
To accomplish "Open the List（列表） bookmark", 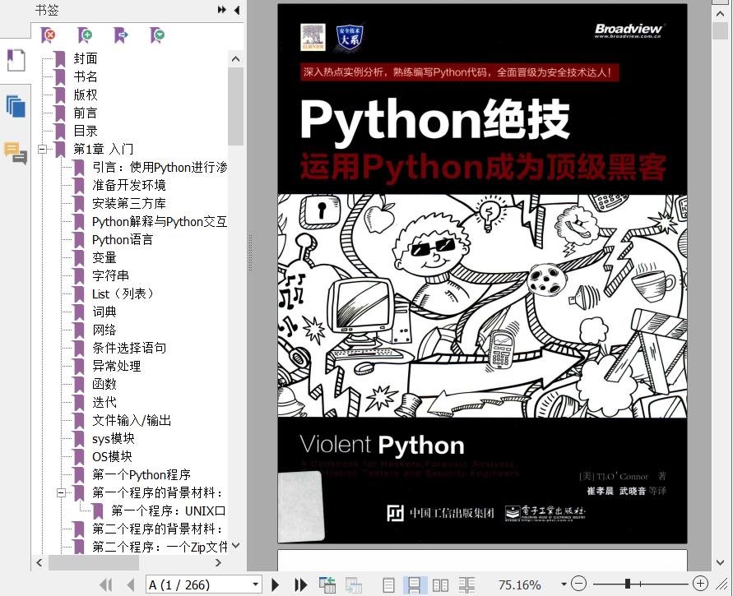I will pyautogui.click(x=123, y=293).
